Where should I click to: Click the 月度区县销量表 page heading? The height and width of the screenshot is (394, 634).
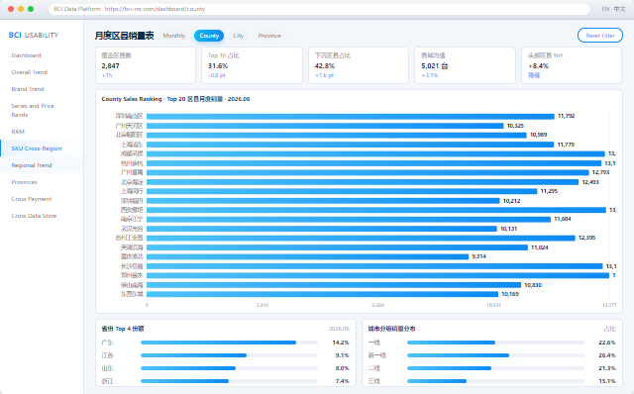coord(124,36)
